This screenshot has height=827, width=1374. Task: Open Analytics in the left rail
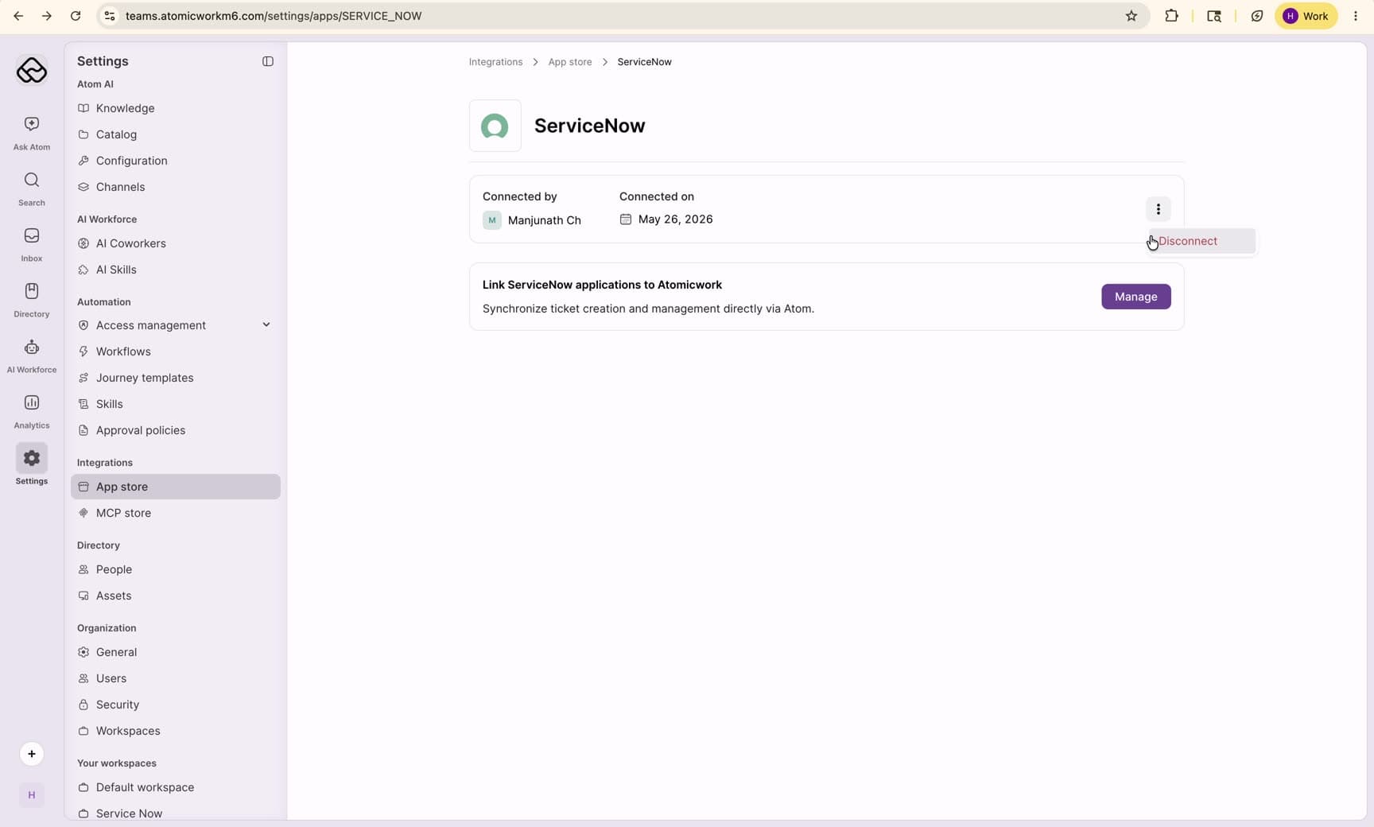32,411
